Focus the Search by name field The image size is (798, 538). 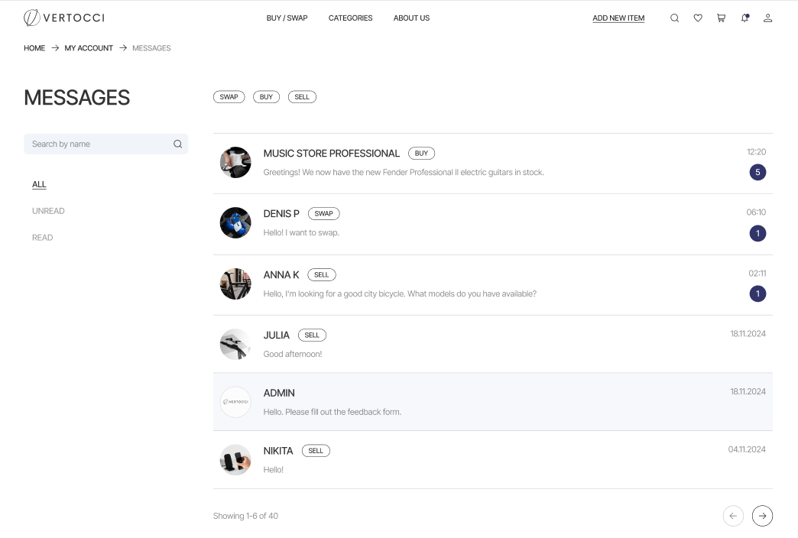(98, 144)
